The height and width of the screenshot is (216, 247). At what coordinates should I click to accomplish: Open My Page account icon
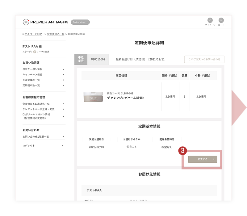point(210,21)
